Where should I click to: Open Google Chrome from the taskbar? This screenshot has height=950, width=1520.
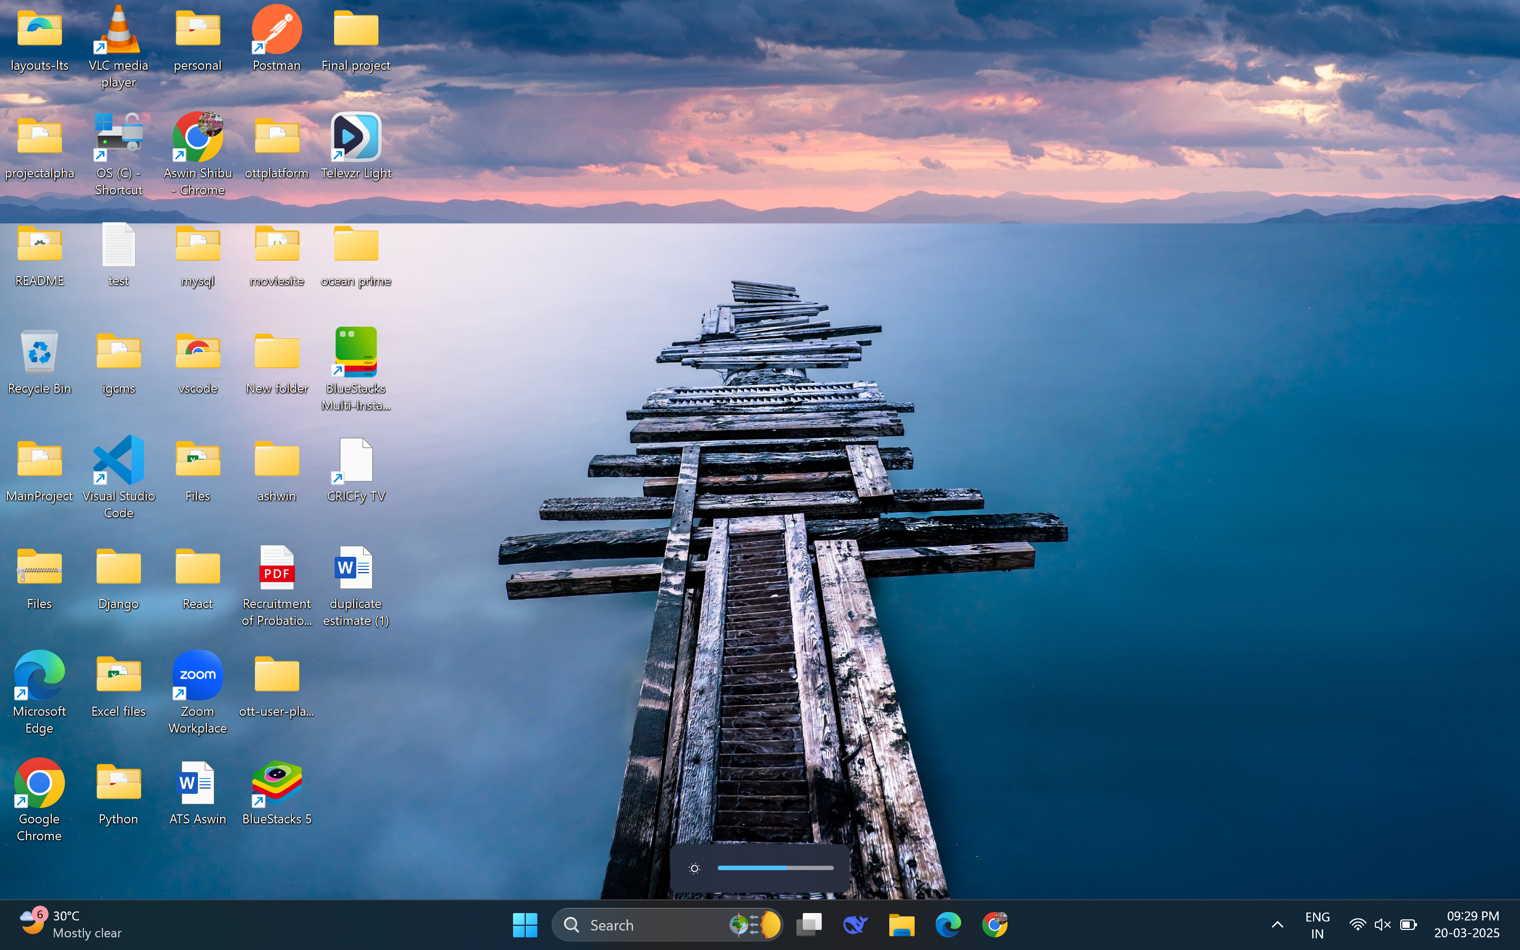click(x=995, y=925)
